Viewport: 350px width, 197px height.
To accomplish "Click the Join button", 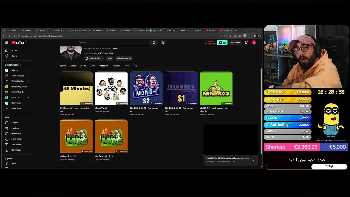I will (110, 58).
